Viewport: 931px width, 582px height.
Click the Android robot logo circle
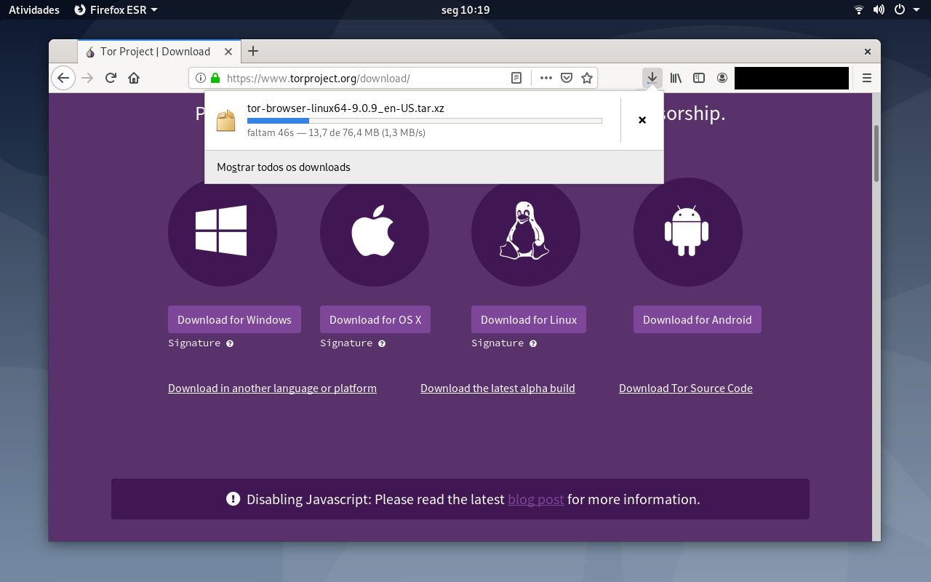tap(688, 232)
